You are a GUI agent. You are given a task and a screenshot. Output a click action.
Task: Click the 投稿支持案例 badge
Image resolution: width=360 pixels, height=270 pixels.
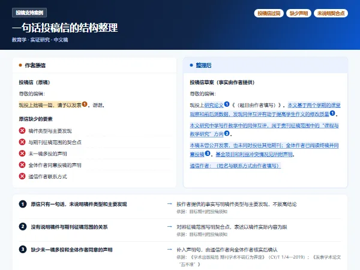29,13
